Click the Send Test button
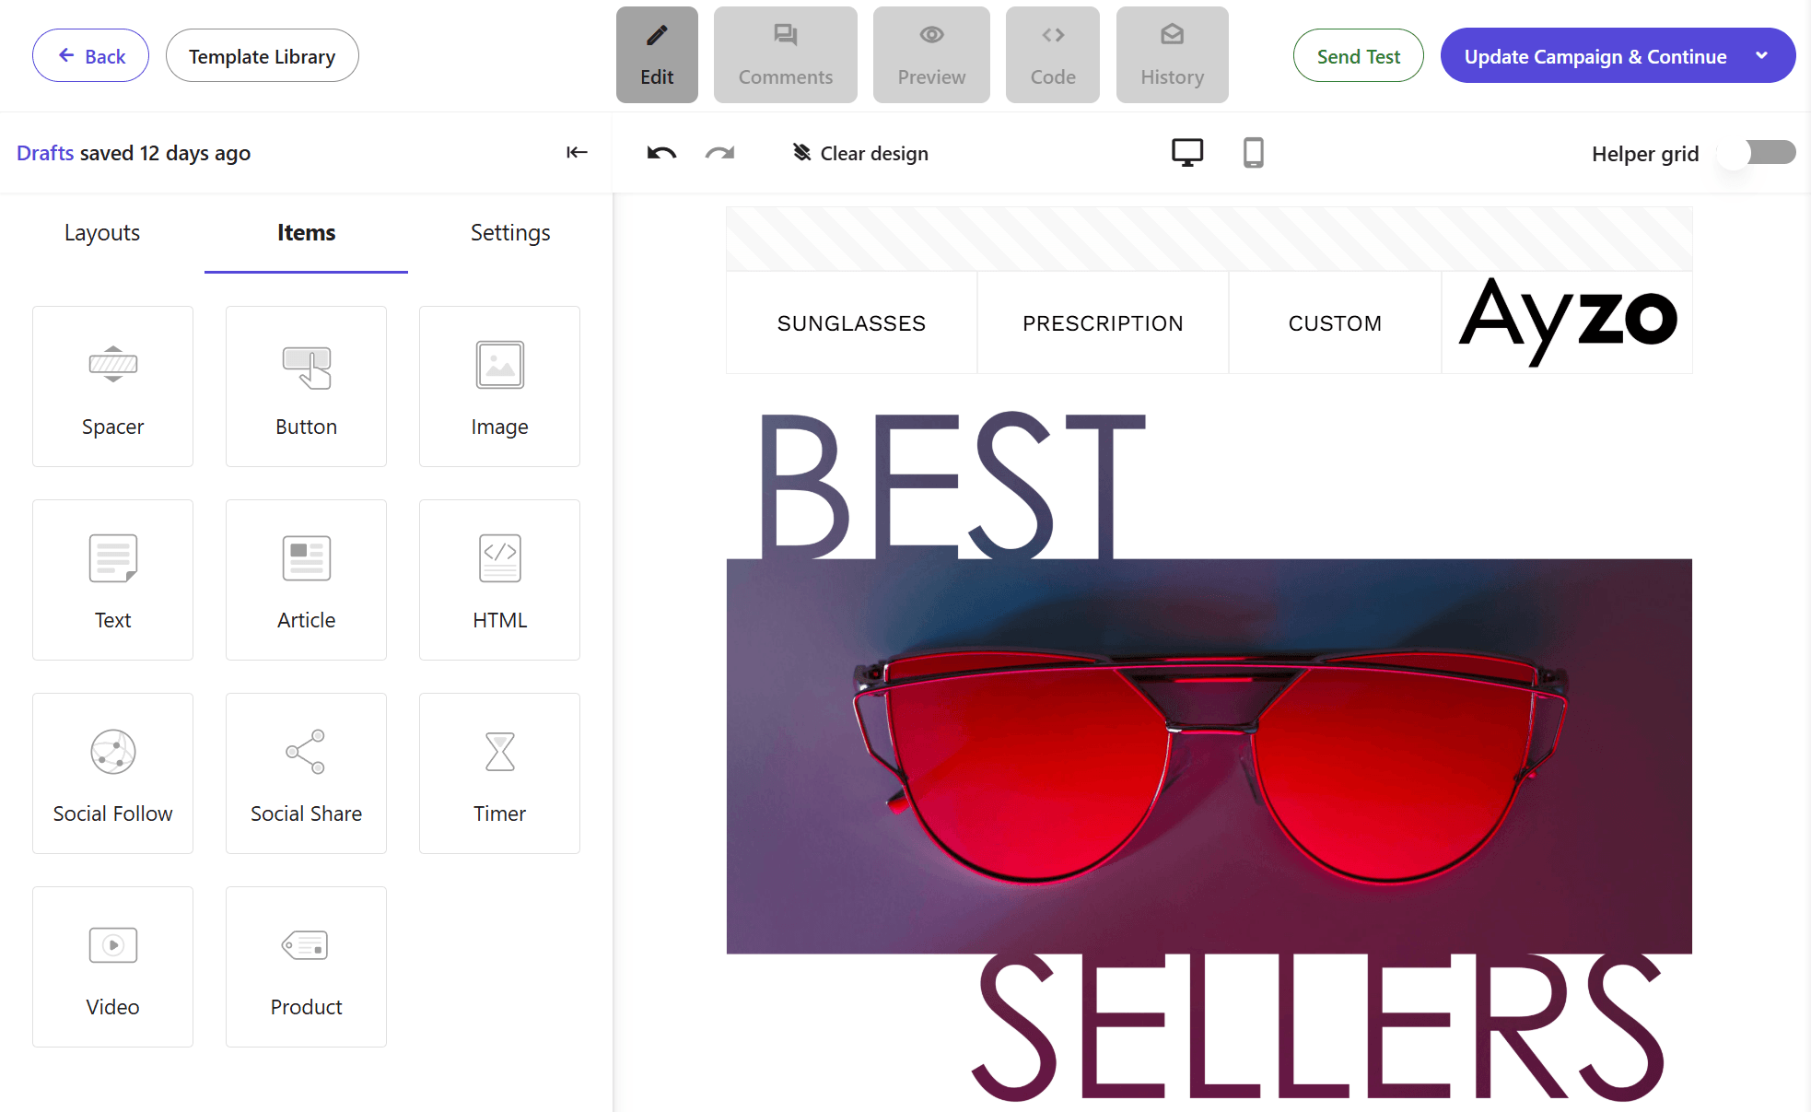The width and height of the screenshot is (1811, 1112). point(1358,56)
